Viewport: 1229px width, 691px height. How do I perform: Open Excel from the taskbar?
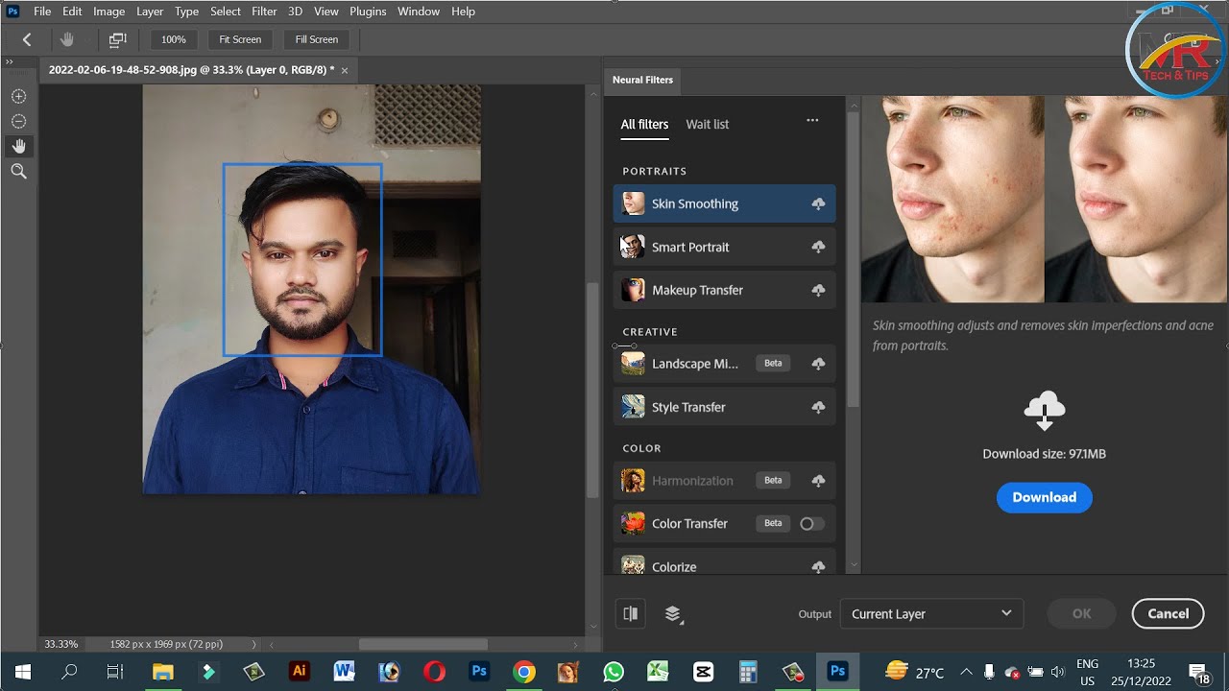pyautogui.click(x=658, y=672)
